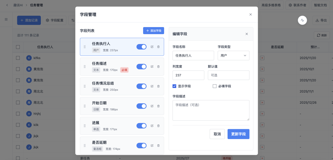Click the trash icon for 任务描述
Screen dimensions: 333x160
tap(158, 66)
